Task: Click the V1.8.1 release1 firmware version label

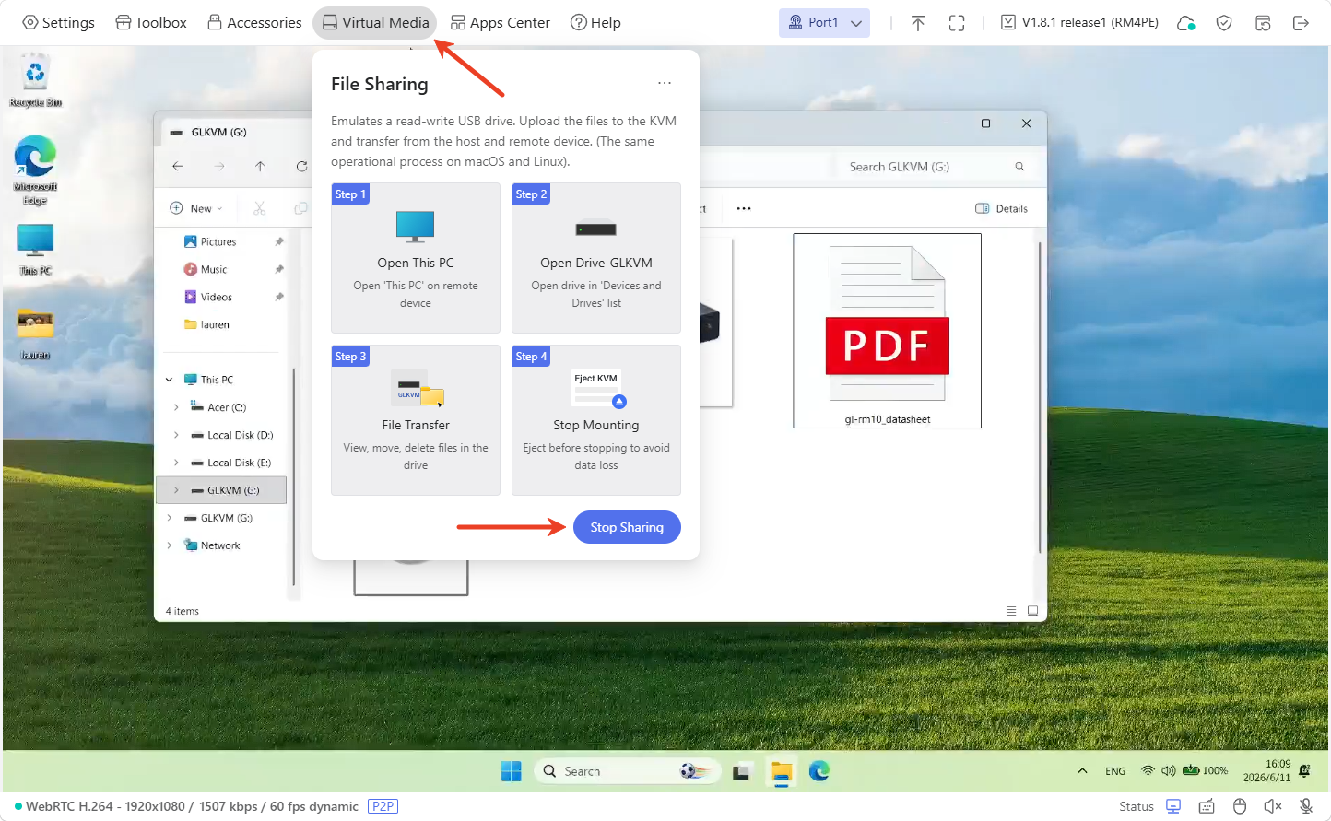Action: (x=1079, y=22)
